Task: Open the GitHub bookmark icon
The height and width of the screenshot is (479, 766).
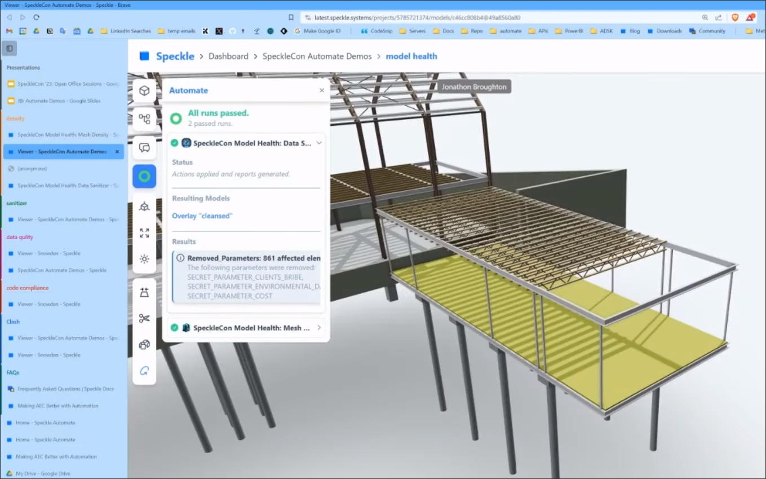Action: tap(232, 31)
